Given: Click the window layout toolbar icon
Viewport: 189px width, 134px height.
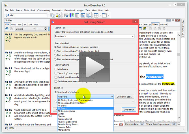Looking at the screenshot, I should point(104,16).
